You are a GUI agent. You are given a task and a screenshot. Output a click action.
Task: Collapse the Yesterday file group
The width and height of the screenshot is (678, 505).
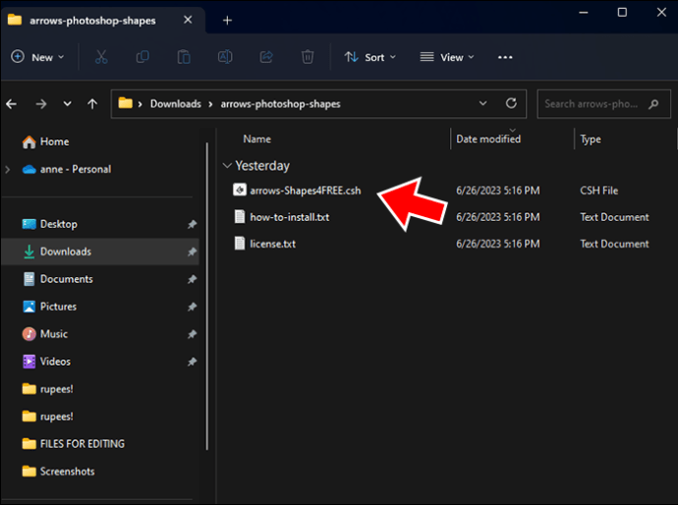(228, 166)
